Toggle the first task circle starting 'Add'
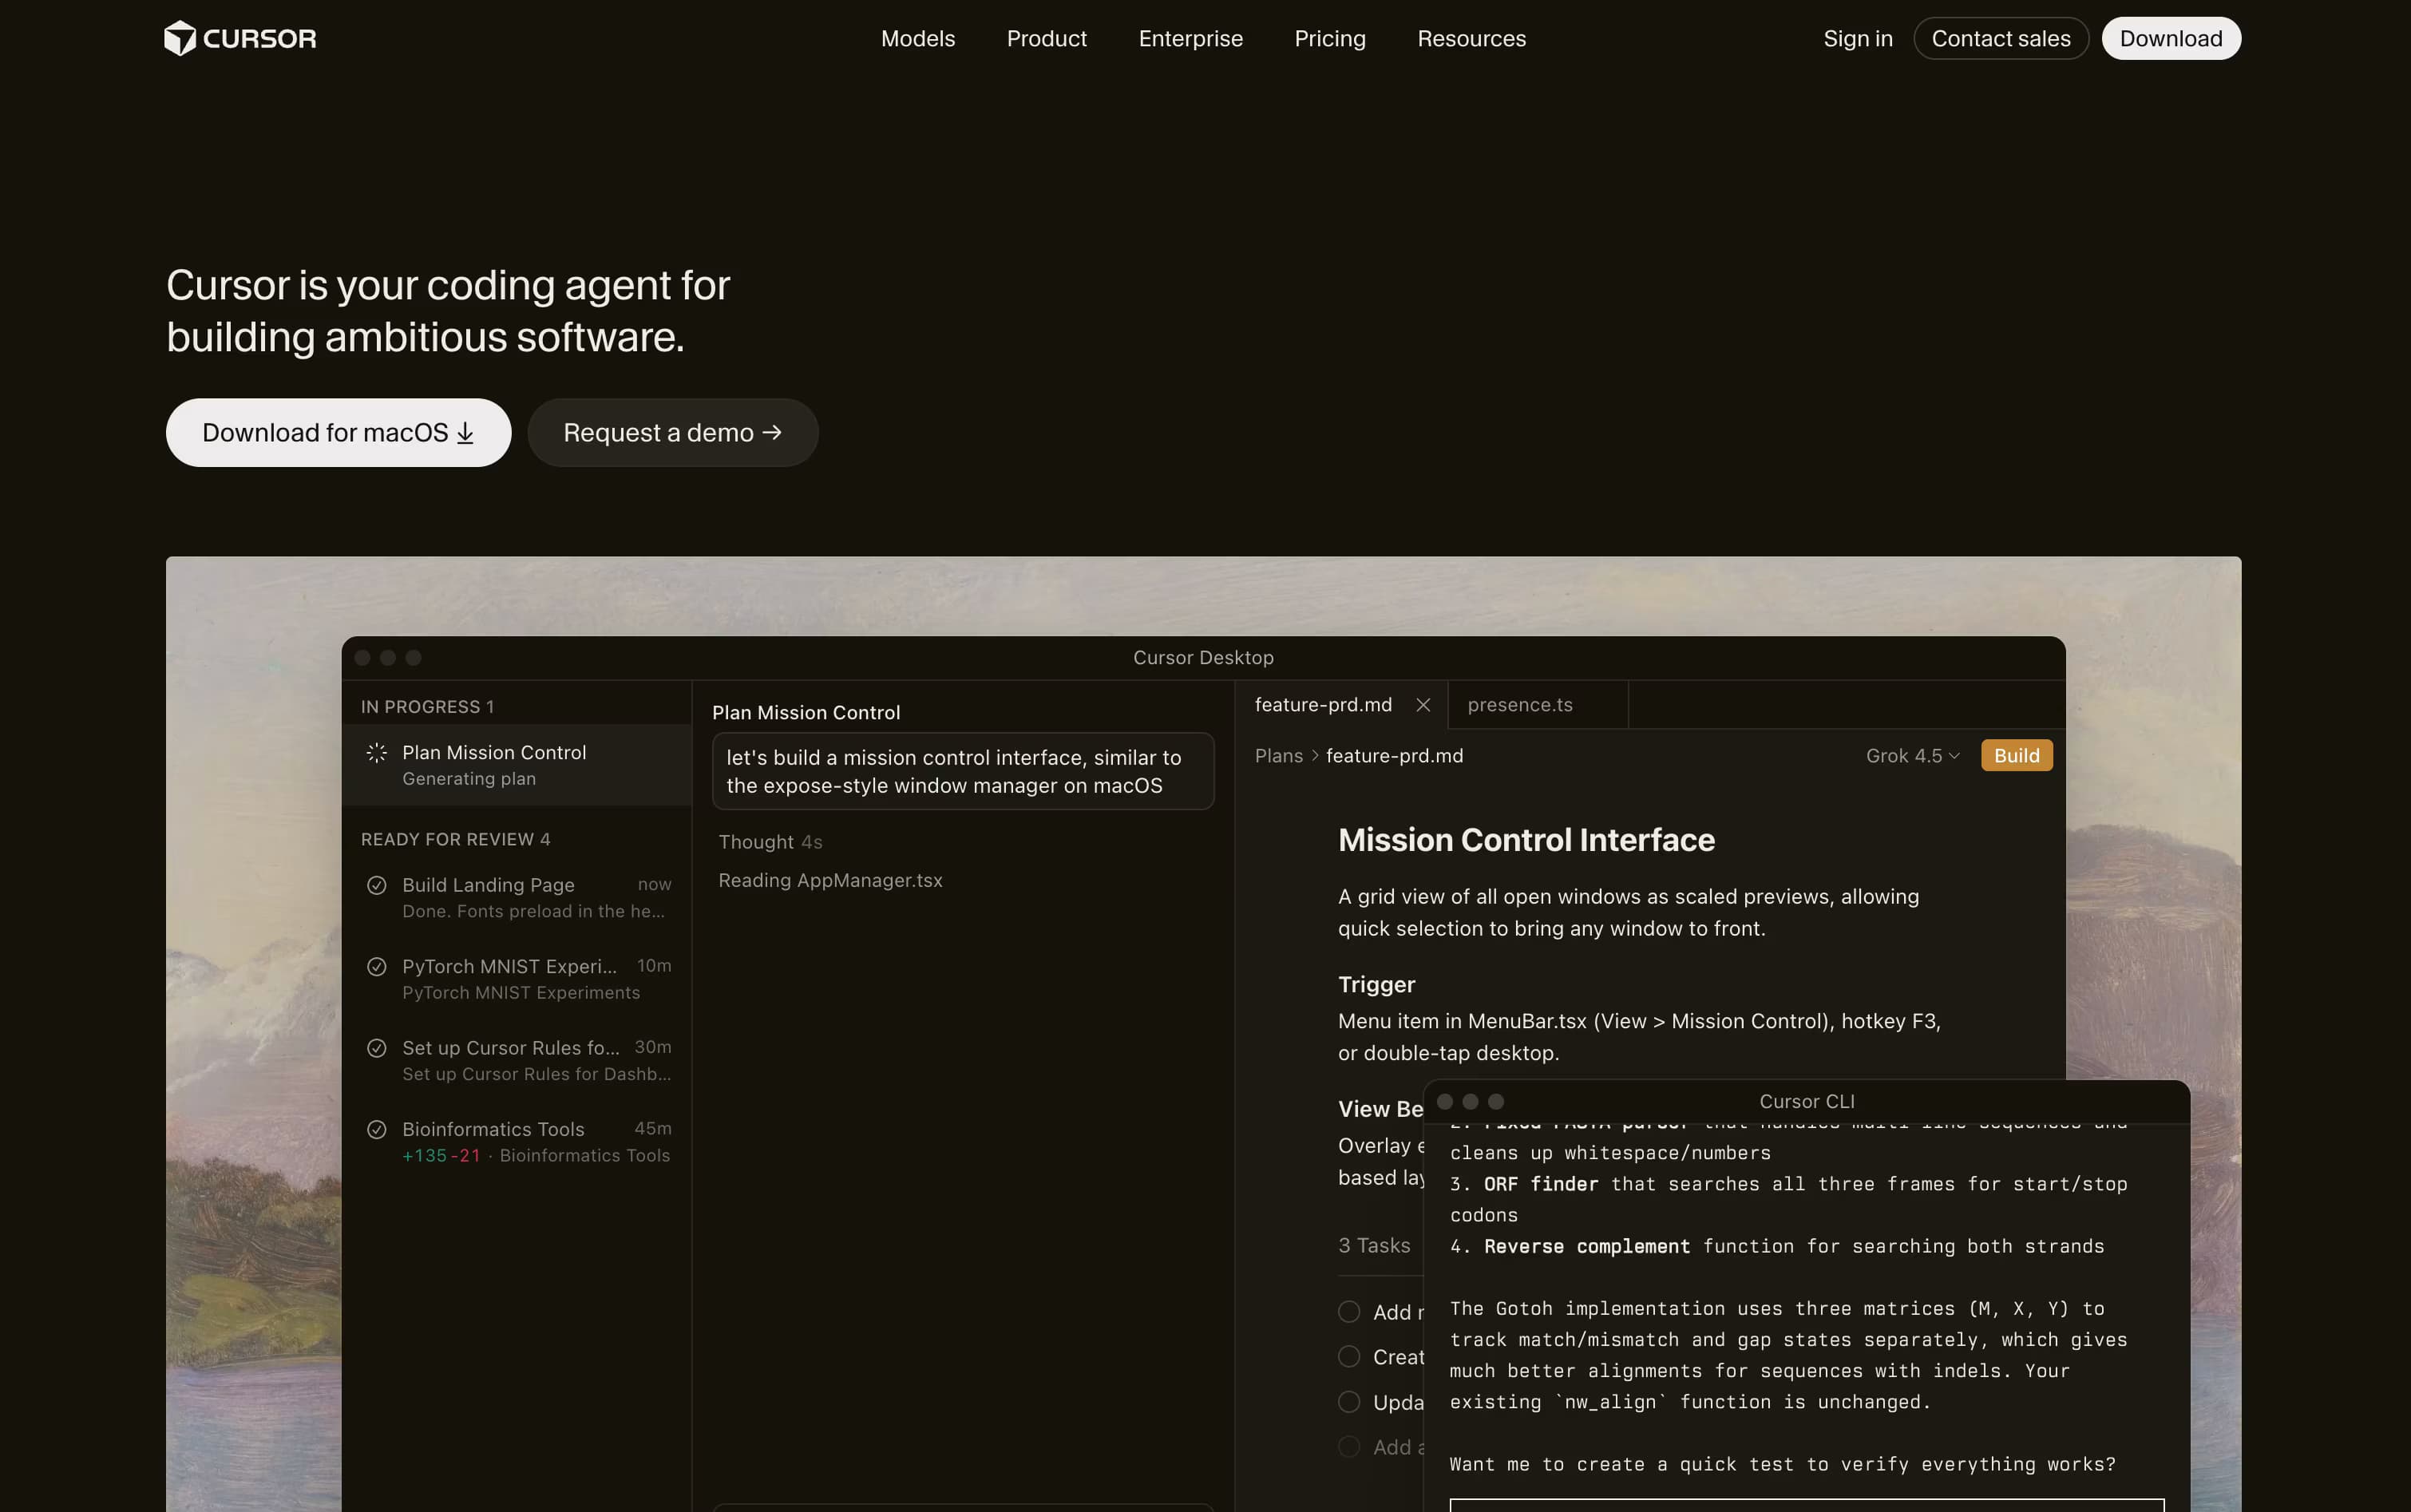 (1349, 1312)
